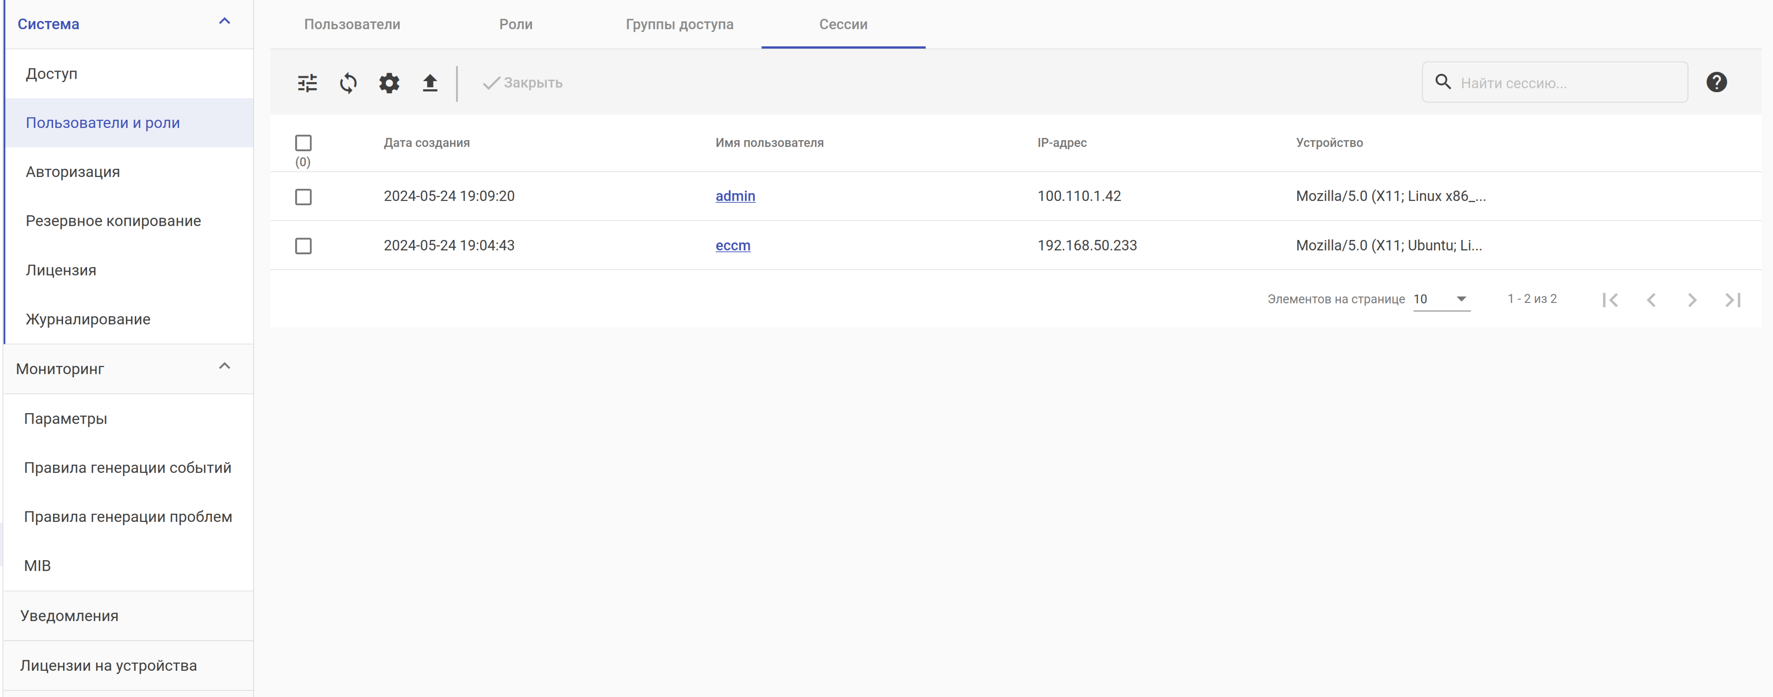This screenshot has width=1773, height=697.
Task: Switch to the Группы доступа tab
Action: point(679,24)
